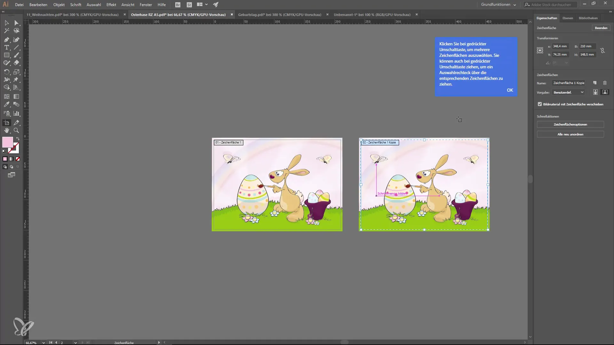Open artboard navigation number dropdown
Image resolution: width=614 pixels, height=345 pixels.
(x=75, y=342)
